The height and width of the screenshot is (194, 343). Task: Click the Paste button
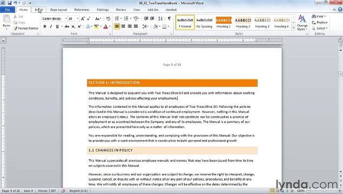(x=6, y=22)
